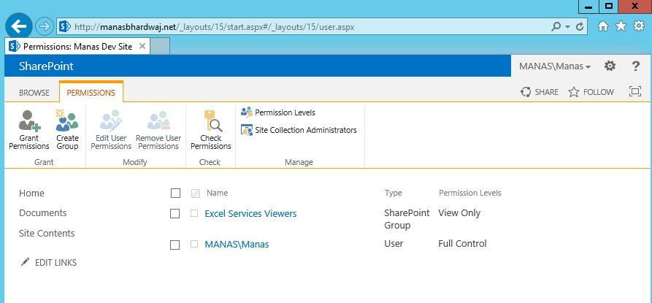This screenshot has width=652, height=303.
Task: Click the SharePoint title in blue bar
Action: [46, 66]
